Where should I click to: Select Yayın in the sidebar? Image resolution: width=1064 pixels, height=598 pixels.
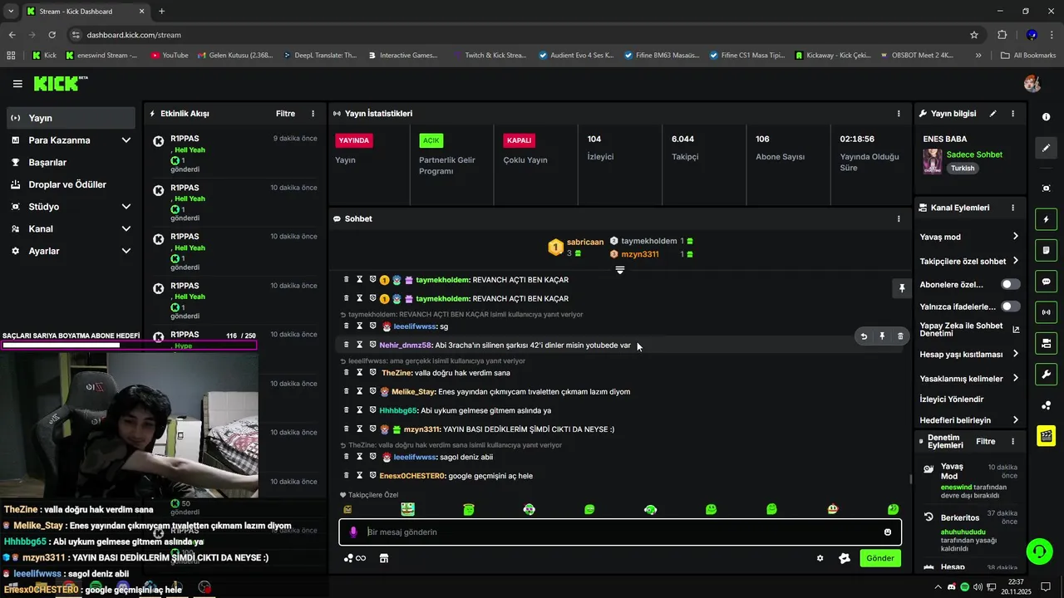(71, 118)
